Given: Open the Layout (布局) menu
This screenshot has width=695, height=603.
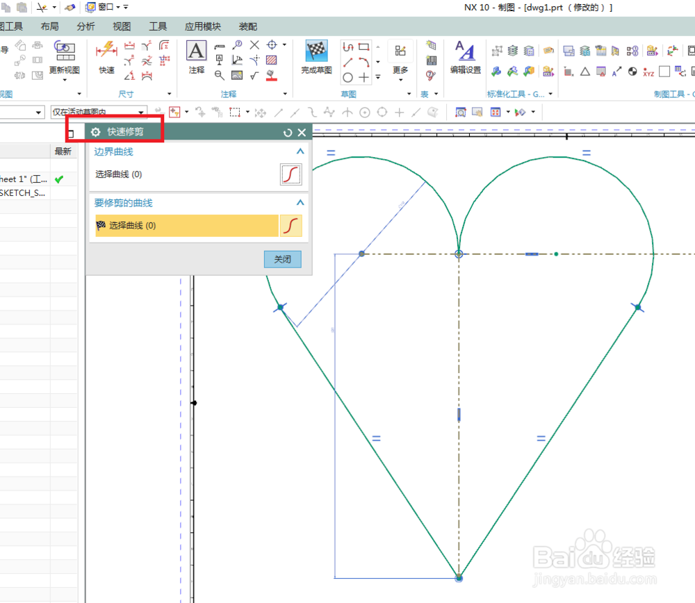Looking at the screenshot, I should click(x=49, y=26).
